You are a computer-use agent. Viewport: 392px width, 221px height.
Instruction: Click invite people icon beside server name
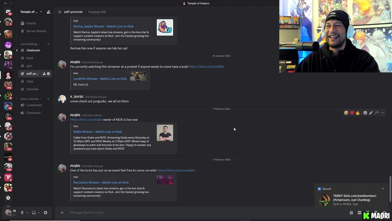coord(48,12)
